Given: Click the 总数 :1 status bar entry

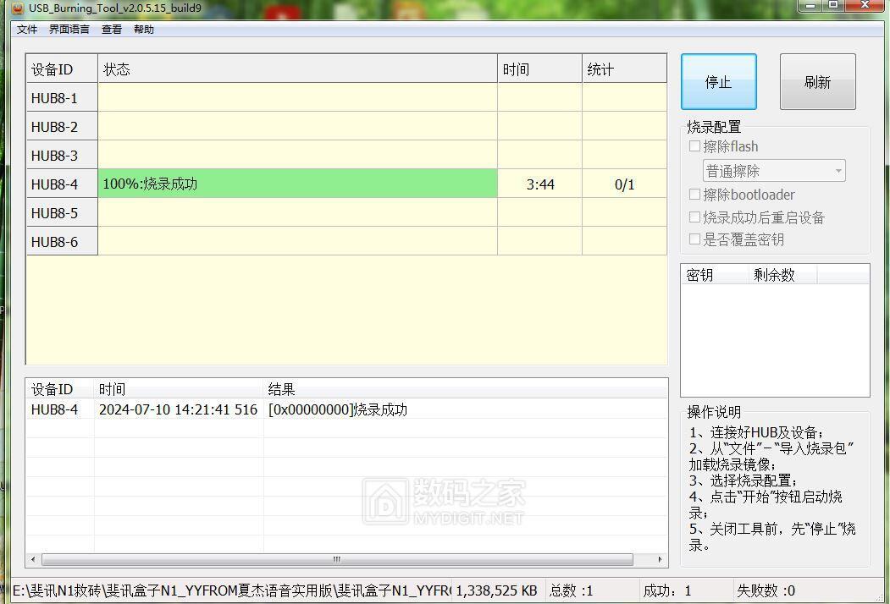Looking at the screenshot, I should (571, 591).
